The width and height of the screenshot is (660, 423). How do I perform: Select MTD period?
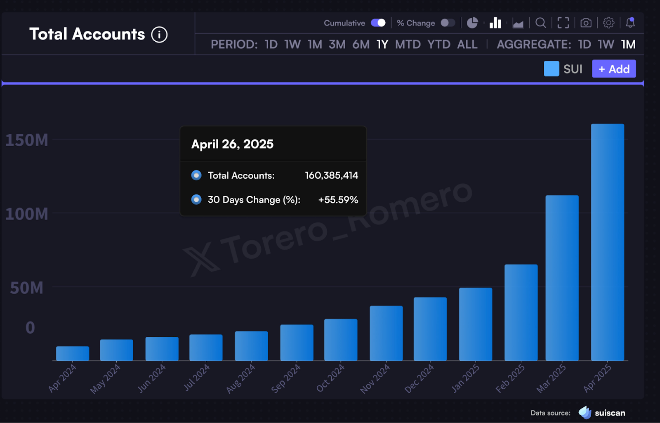[408, 45]
